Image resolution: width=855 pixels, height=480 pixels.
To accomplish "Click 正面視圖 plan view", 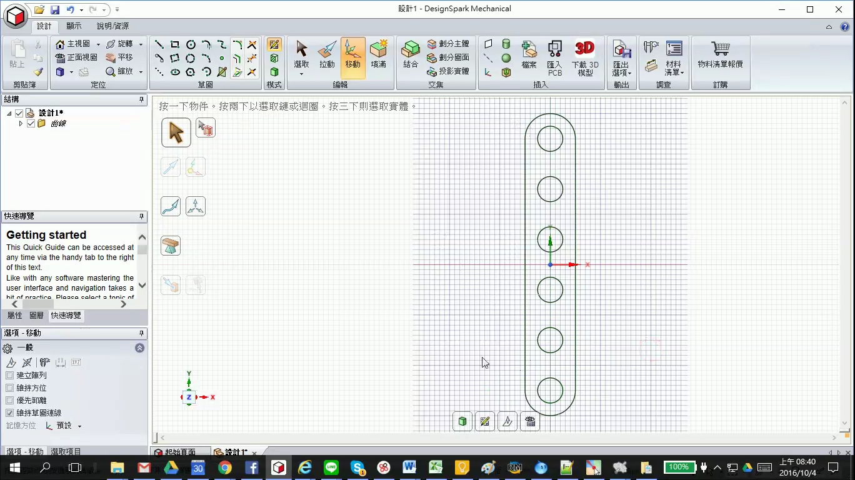I will [x=76, y=57].
